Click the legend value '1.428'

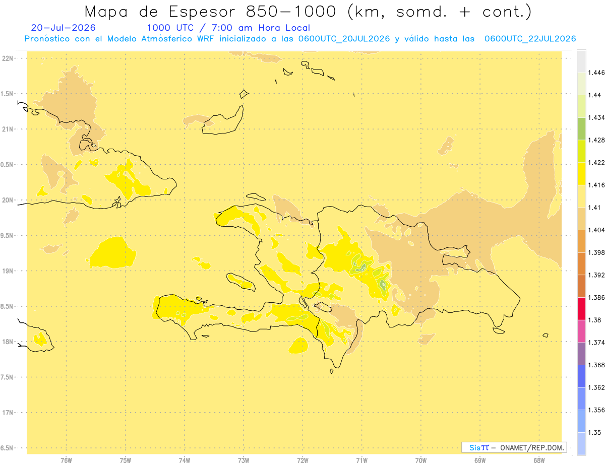pos(596,140)
